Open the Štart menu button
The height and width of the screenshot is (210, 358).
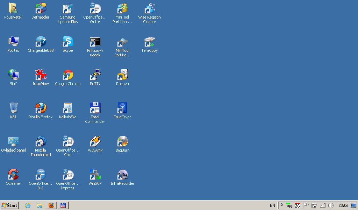click(x=9, y=205)
